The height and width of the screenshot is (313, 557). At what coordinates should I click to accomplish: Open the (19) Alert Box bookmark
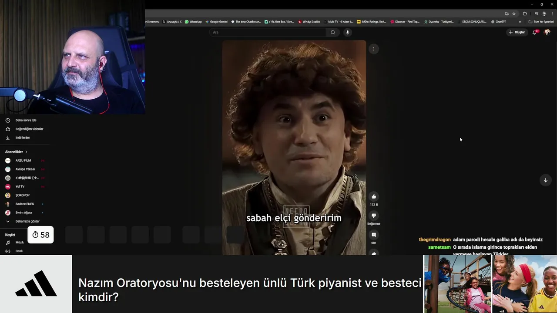pyautogui.click(x=279, y=21)
